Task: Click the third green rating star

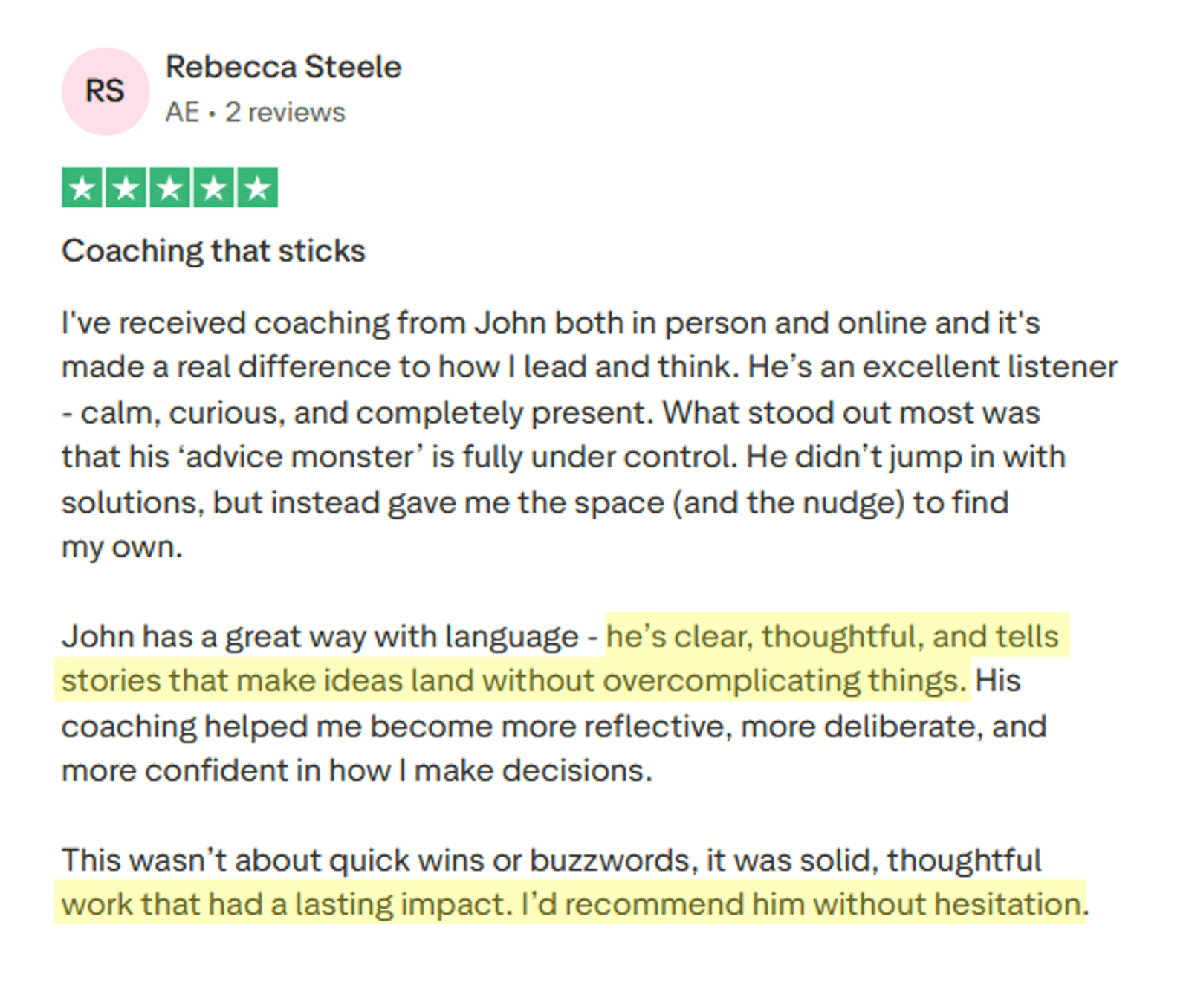Action: (169, 188)
